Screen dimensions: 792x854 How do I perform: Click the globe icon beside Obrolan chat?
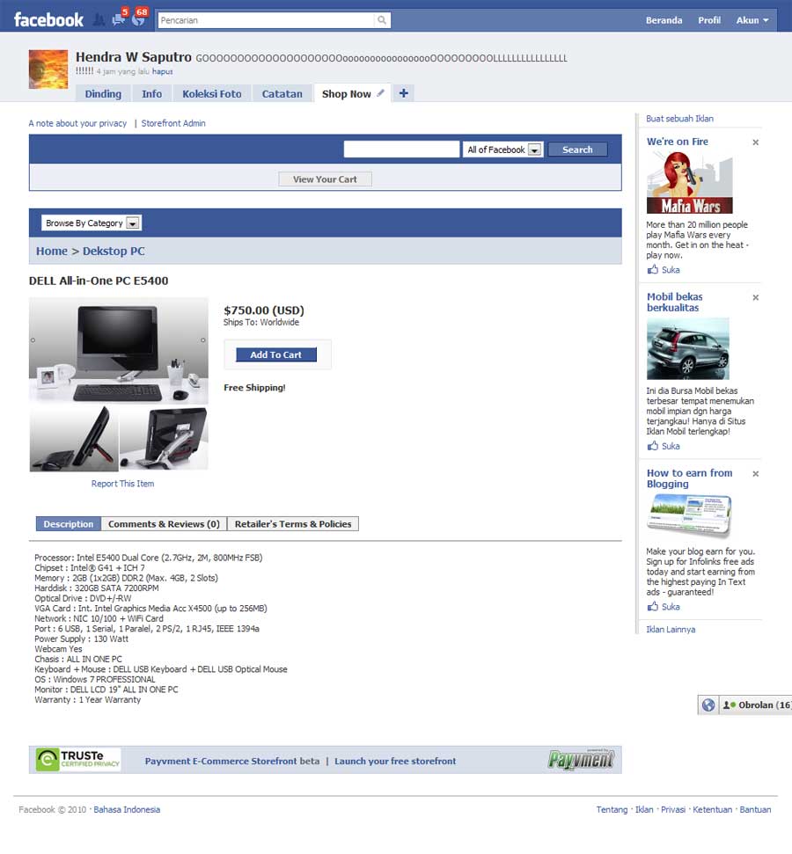point(708,705)
